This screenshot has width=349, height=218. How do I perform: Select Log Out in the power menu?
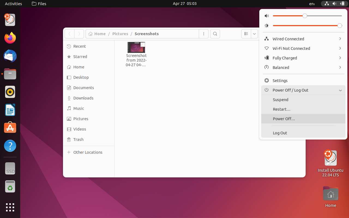pos(303,133)
